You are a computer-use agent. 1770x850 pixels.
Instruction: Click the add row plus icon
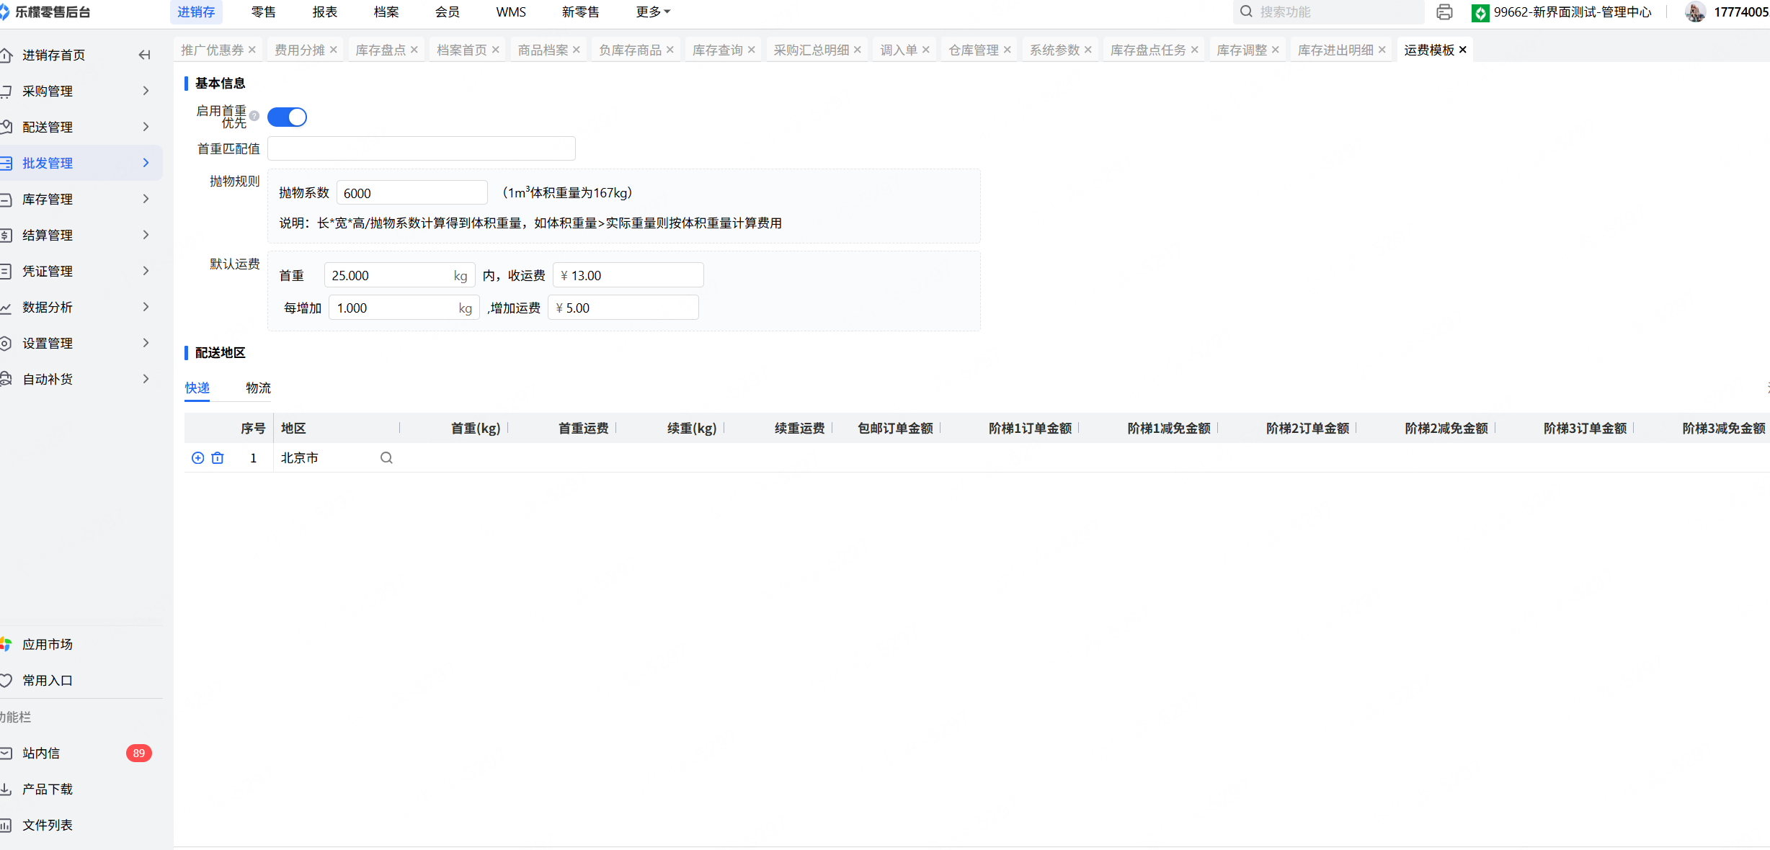pyautogui.click(x=197, y=458)
